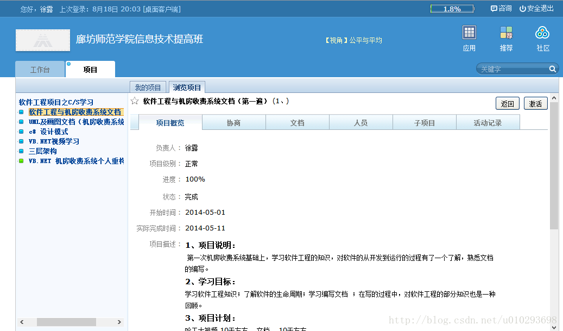563x331 pixels.
Task: Open the 应用 apps grid icon
Action: (469, 33)
